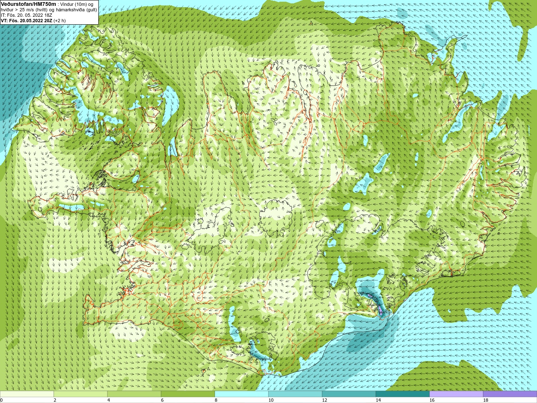Click the "VT: Fös. 20.05.2022 20Z (+2 h)" line
The width and height of the screenshot is (537, 403).
(x=33, y=21)
